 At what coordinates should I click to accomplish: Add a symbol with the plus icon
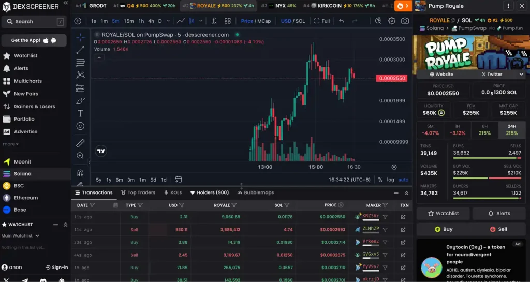coord(78,21)
